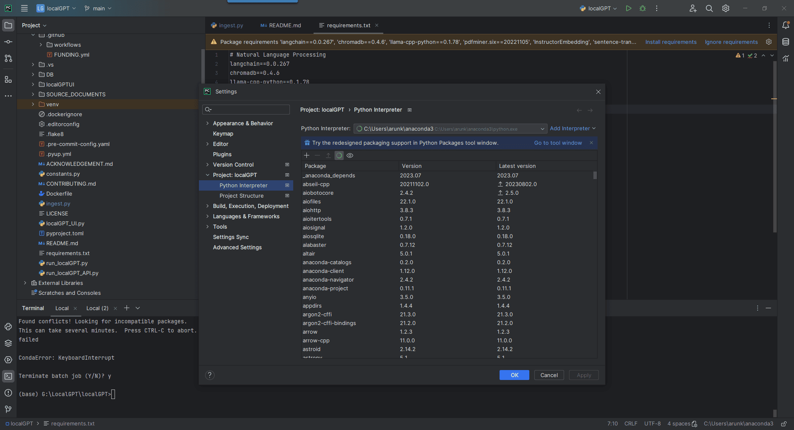Open the Git tool window icon

(x=8, y=409)
